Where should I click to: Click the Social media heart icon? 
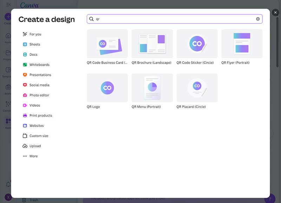point(25,85)
